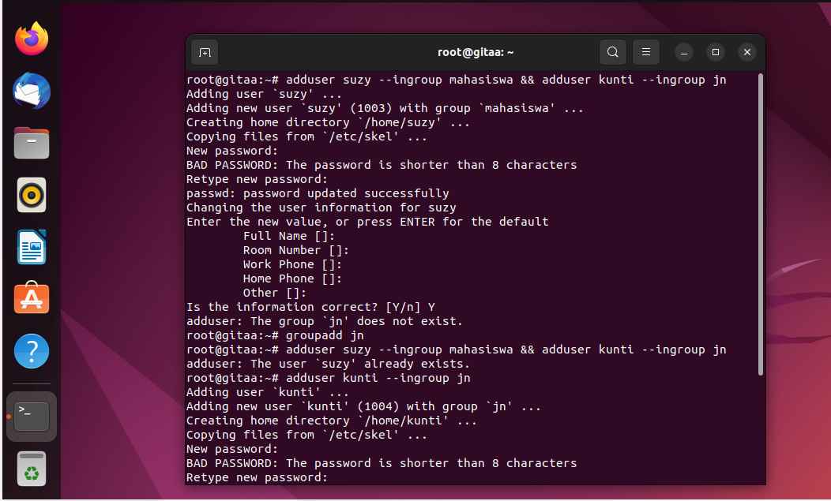Click the root@gitaa title bar text

pos(476,52)
